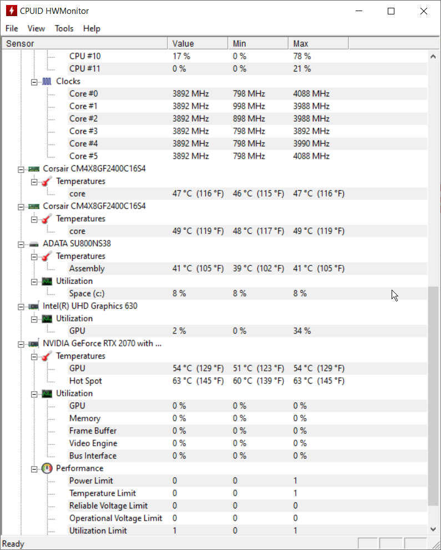Collapse Intel UHD Graphics Utilization node
Image resolution: width=441 pixels, height=550 pixels.
click(x=34, y=320)
